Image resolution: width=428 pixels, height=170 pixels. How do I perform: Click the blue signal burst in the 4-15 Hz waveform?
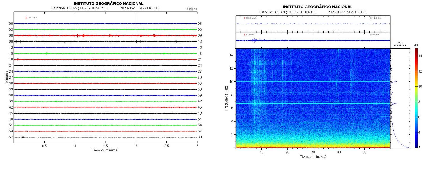(x=254, y=40)
